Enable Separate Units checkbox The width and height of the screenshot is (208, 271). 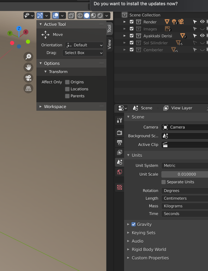click(x=164, y=182)
